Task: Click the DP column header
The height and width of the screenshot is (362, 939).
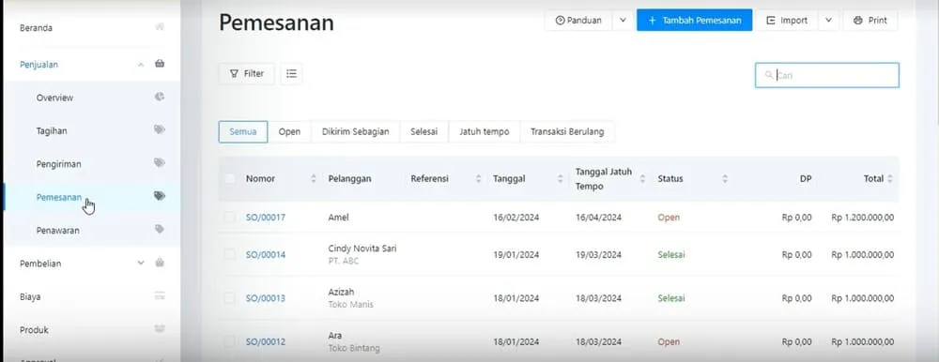Action: pyautogui.click(x=806, y=178)
